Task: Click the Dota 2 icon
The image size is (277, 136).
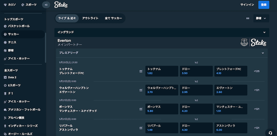Action: coord(5,78)
